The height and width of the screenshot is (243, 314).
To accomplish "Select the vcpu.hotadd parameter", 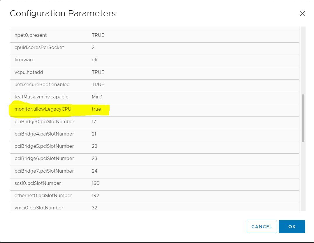I will pos(29,72).
